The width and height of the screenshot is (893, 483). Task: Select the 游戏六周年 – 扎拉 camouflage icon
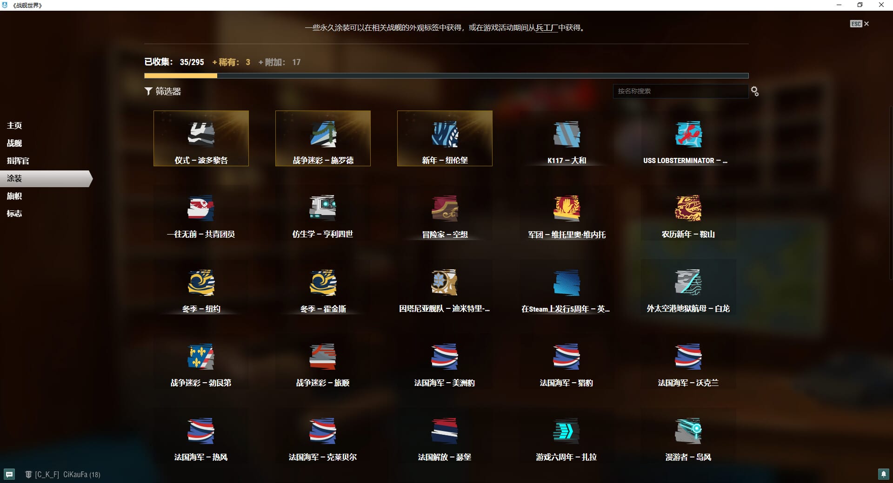tap(566, 431)
